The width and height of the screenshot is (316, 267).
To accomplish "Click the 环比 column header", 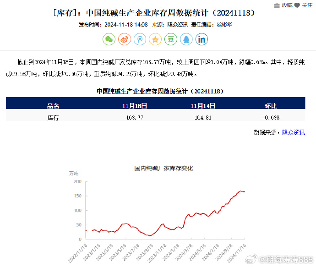I will [x=271, y=106].
